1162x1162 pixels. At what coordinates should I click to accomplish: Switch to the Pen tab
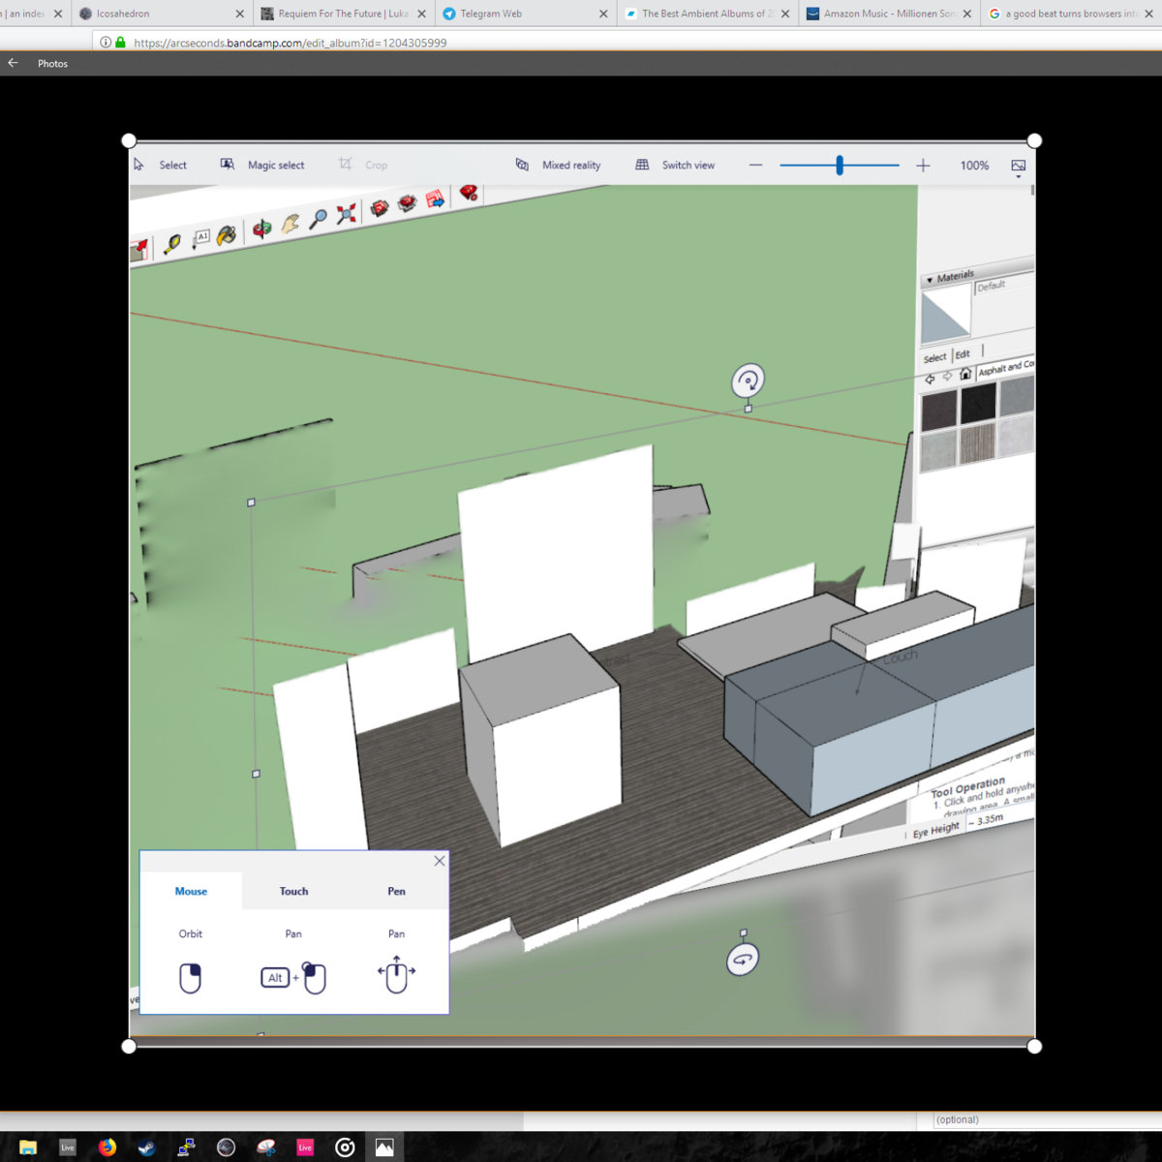(396, 891)
